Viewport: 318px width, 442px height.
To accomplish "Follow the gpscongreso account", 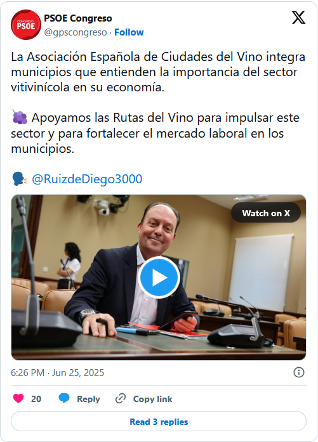I will coord(129,32).
